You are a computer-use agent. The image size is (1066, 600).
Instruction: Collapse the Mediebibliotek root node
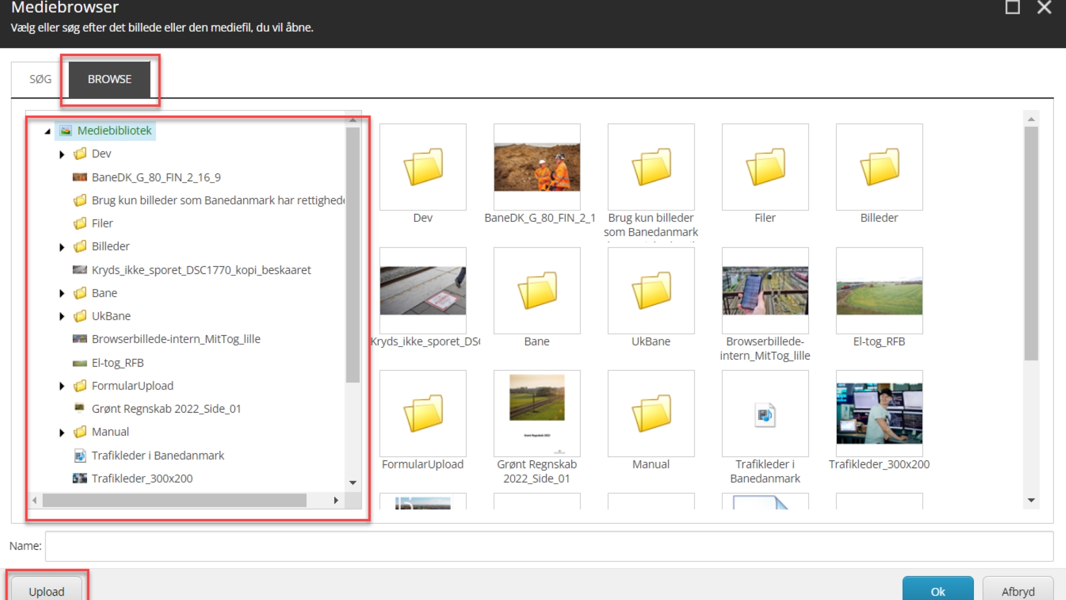pyautogui.click(x=48, y=131)
